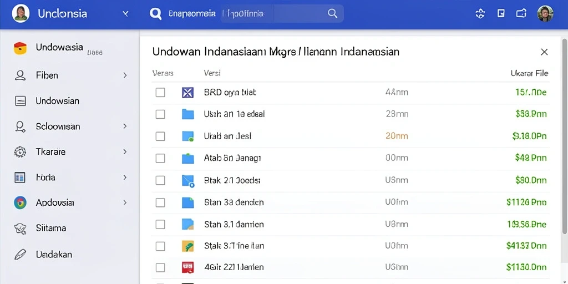Click the folder icon for Urab an Jesi
The height and width of the screenshot is (284, 568).
[187, 136]
